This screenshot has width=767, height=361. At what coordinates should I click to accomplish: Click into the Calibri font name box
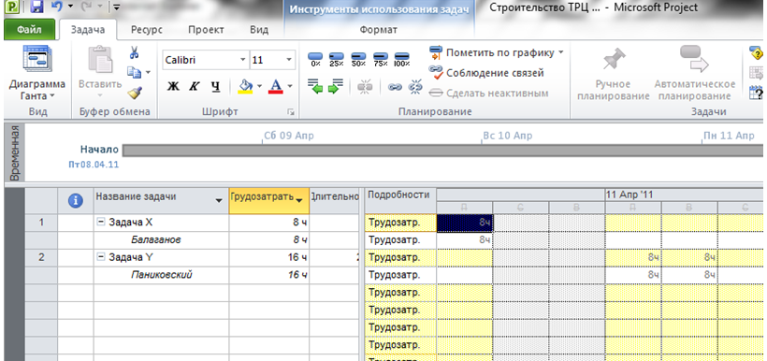[199, 60]
